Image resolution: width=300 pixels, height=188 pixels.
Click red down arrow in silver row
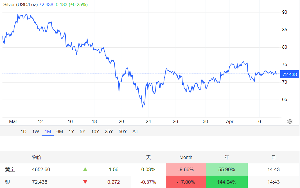(85, 182)
